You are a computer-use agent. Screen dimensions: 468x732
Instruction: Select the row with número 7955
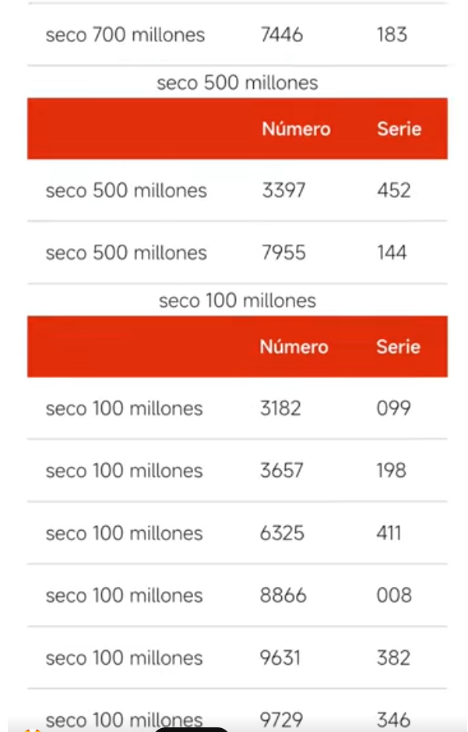tap(238, 253)
